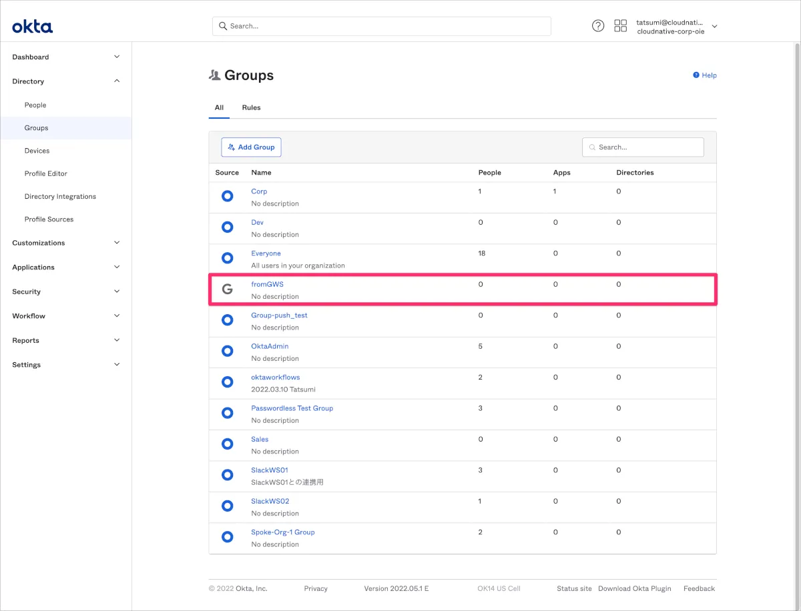The width and height of the screenshot is (801, 611).
Task: Expand the Security sidebar section
Action: (x=65, y=291)
